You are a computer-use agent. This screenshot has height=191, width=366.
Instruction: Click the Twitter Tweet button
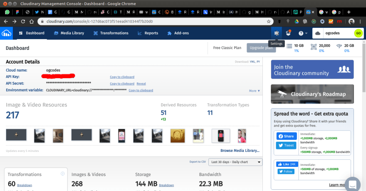[x=287, y=146]
